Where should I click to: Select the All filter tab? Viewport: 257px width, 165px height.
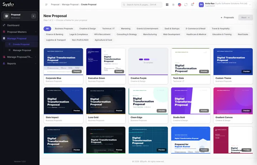coord(47,29)
